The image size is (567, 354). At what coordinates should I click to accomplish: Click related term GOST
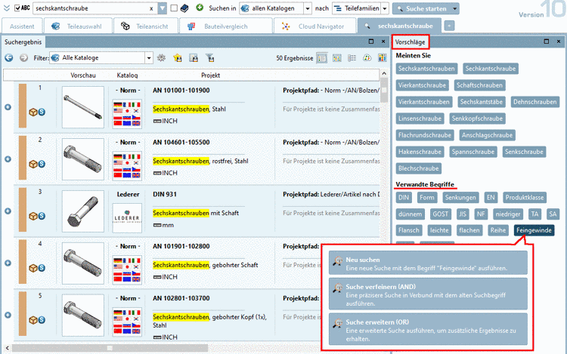pyautogui.click(x=441, y=214)
